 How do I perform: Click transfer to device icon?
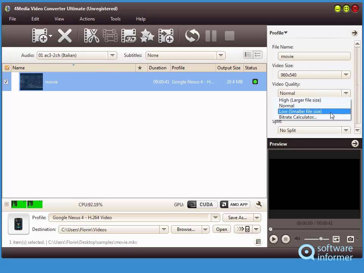[243, 229]
